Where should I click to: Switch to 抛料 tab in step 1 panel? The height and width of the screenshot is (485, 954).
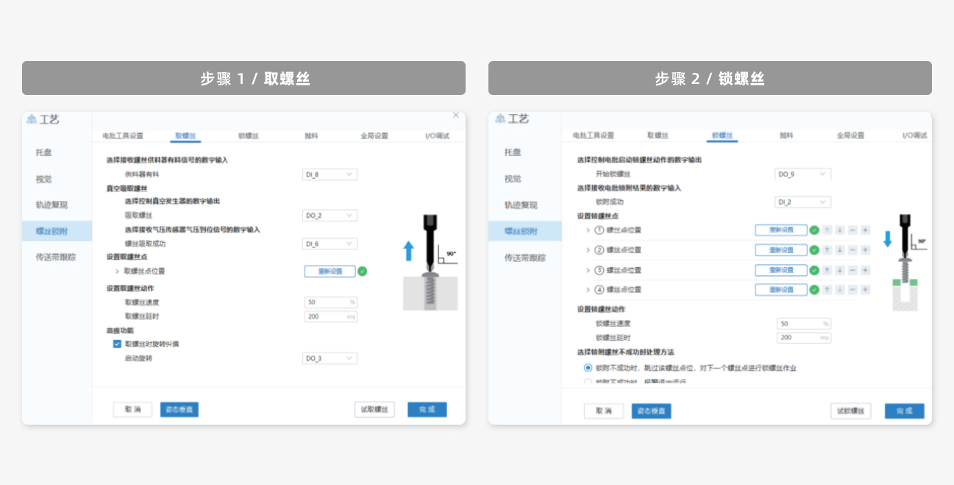311,136
